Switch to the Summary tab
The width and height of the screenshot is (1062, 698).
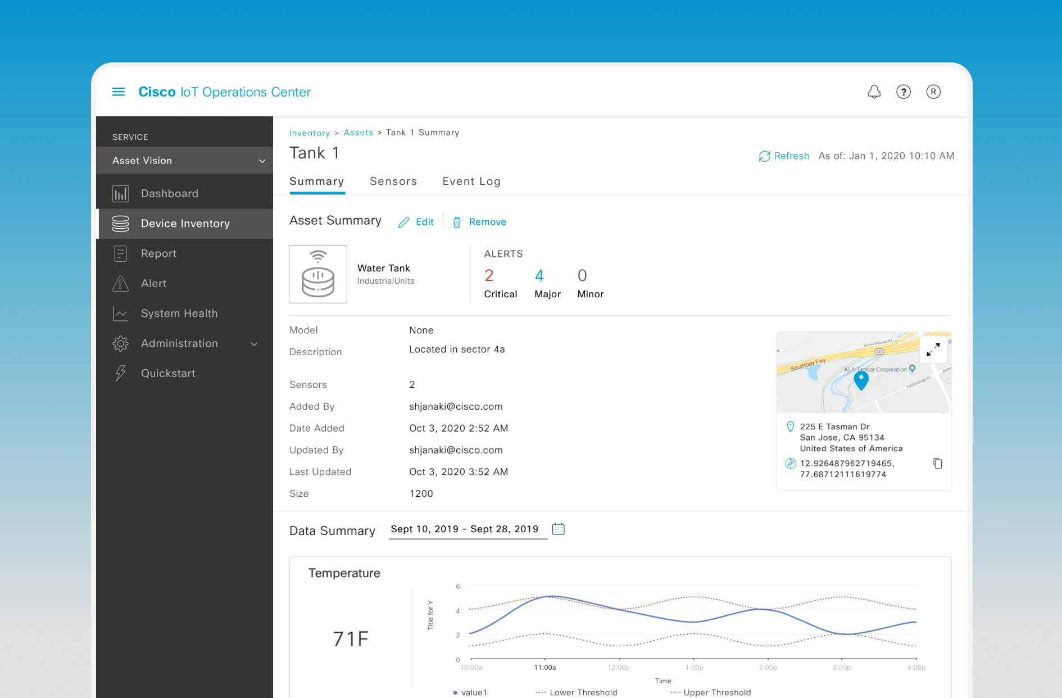[317, 182]
